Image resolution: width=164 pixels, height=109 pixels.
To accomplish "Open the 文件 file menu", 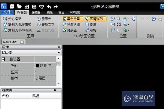I will [x=7, y=12].
